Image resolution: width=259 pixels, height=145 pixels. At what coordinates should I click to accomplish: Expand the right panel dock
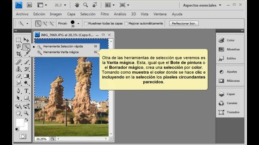point(242,31)
